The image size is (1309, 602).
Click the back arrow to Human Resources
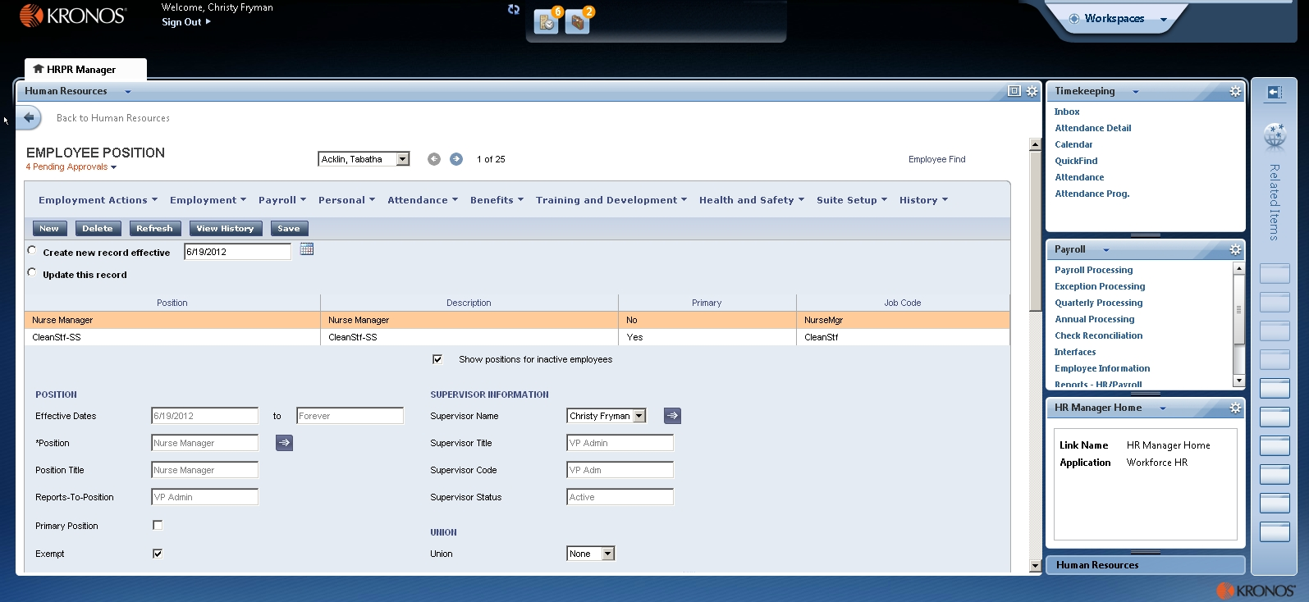29,118
